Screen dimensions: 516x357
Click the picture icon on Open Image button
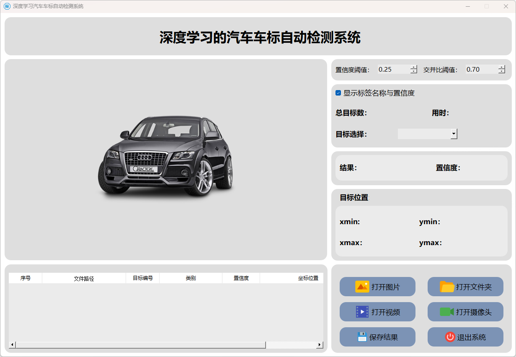(362, 287)
